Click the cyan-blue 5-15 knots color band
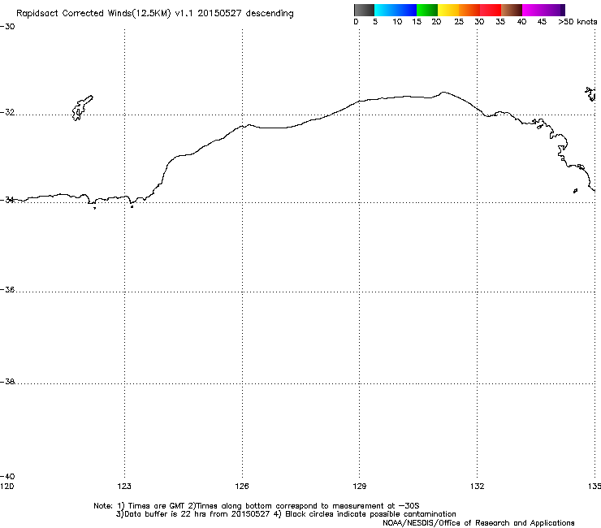Image resolution: width=601 pixels, height=528 pixels. (x=396, y=10)
